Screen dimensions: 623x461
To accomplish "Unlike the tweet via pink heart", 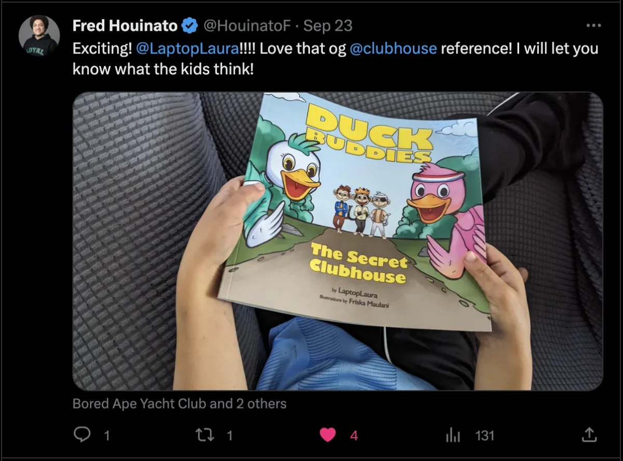I will 328,435.
